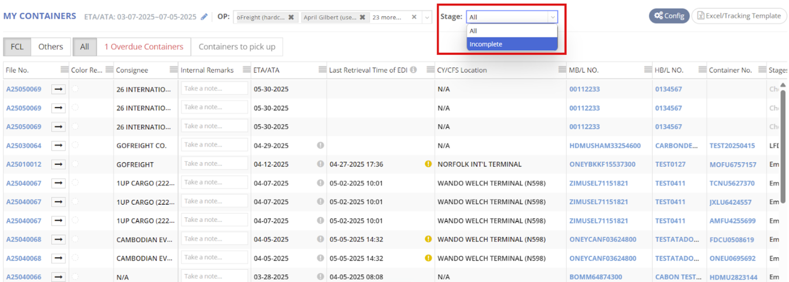Click the pencil icon to edit ETA/ATA range
The image size is (789, 282).
click(x=204, y=17)
